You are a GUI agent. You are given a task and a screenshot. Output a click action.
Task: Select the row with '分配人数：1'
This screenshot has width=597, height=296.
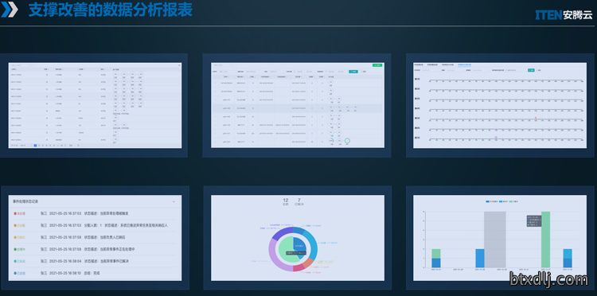click(95, 225)
